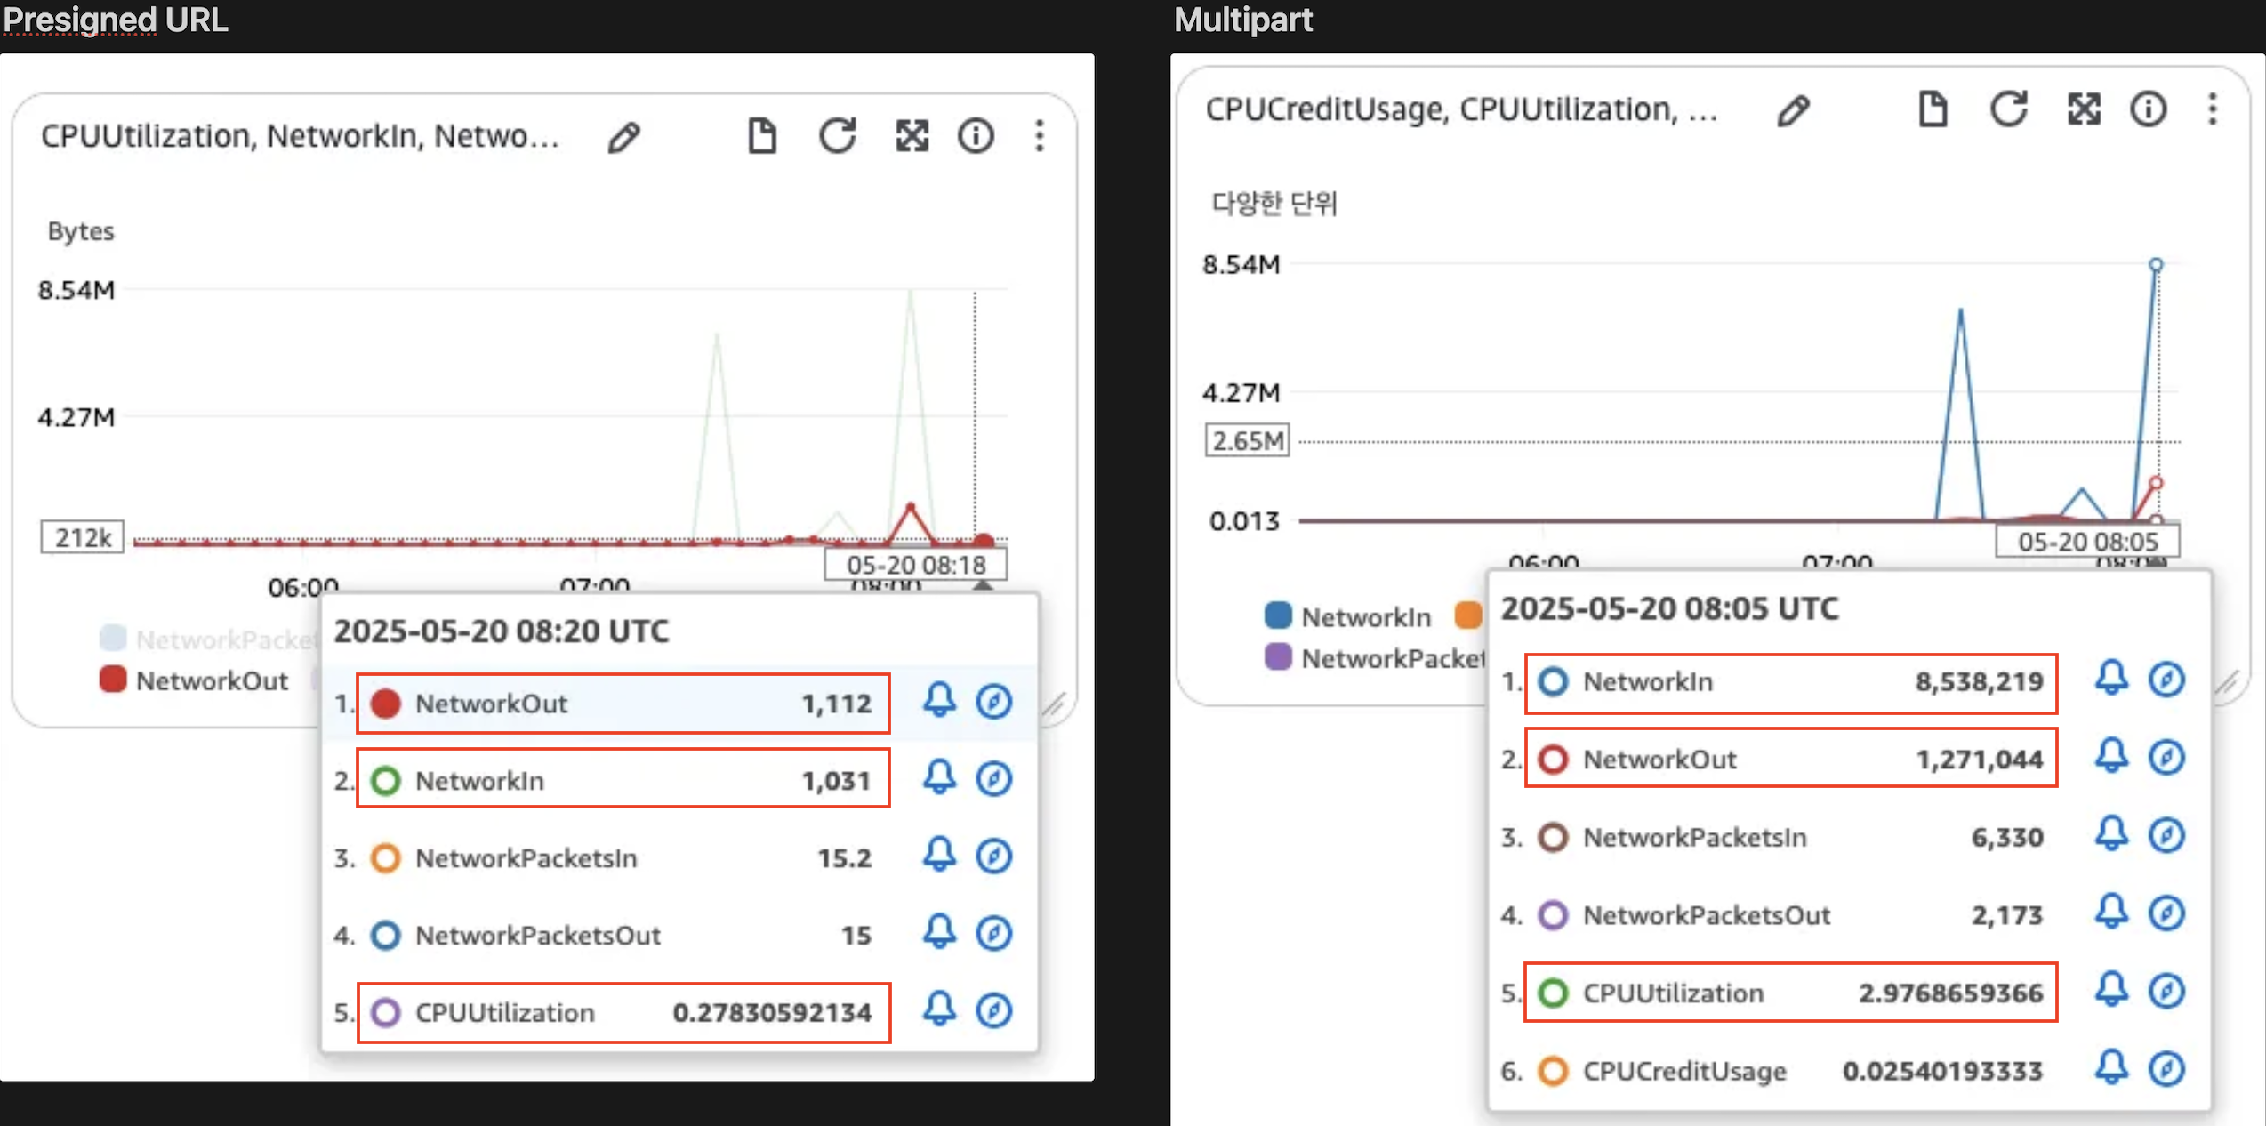Click Presigned URL widget title text

point(300,136)
